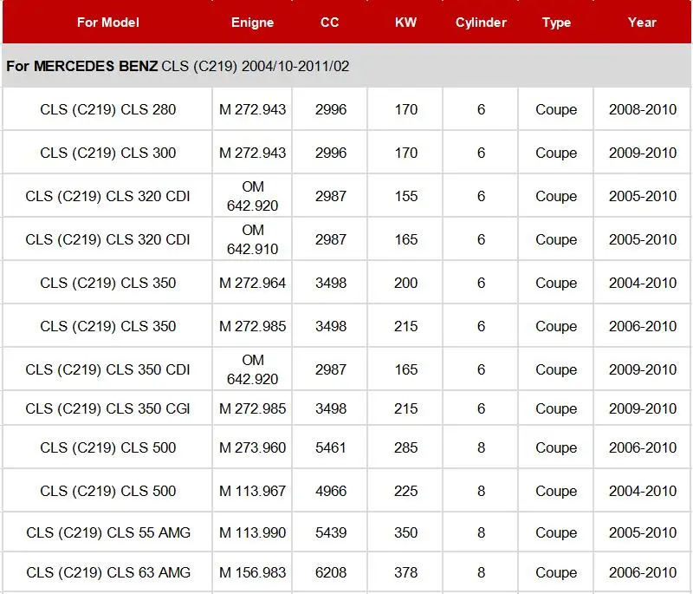Select the 'CLS (C219) CLS 350 CDI' model cell
Image resolution: width=693 pixels, height=594 pixels.
pos(107,369)
